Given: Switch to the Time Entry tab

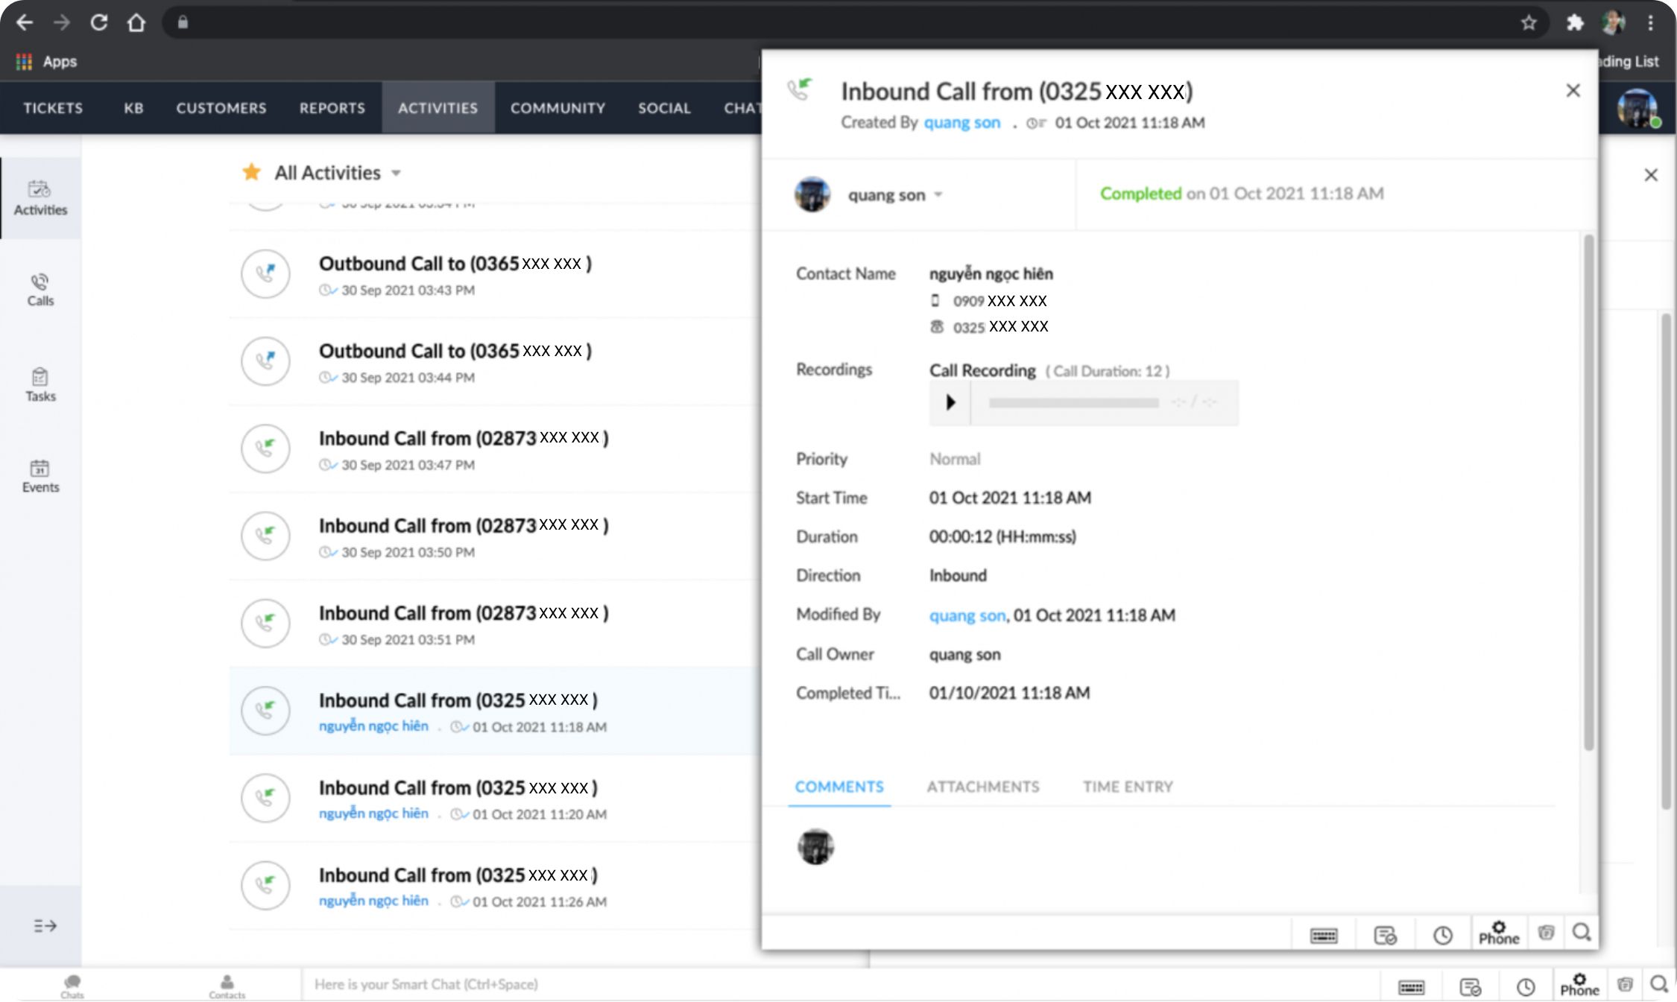Looking at the screenshot, I should coord(1127,787).
